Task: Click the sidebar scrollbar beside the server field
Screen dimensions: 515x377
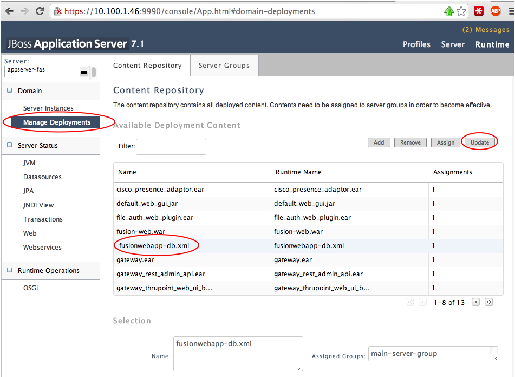Action: [x=94, y=72]
